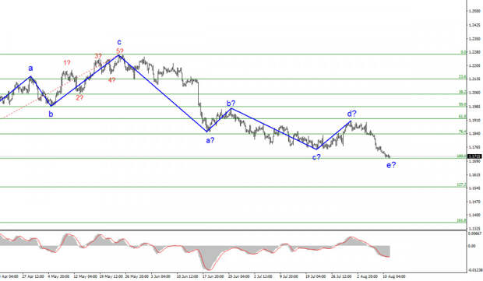Viewport: 483px width, 281px height.
Task: Select the red '2?' sub-wave label
Action: coord(79,97)
